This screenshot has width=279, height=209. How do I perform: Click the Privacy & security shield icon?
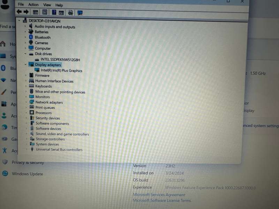tap(5, 162)
